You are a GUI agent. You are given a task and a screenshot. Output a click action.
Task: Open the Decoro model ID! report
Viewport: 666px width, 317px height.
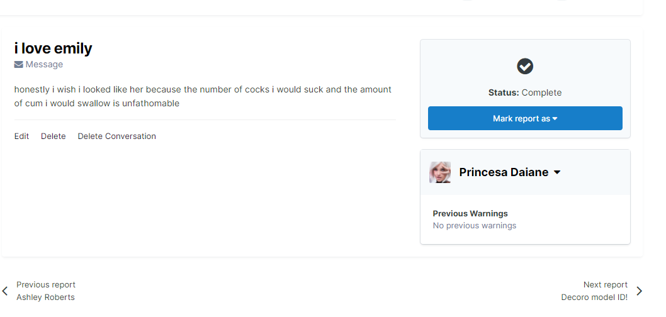tap(594, 297)
